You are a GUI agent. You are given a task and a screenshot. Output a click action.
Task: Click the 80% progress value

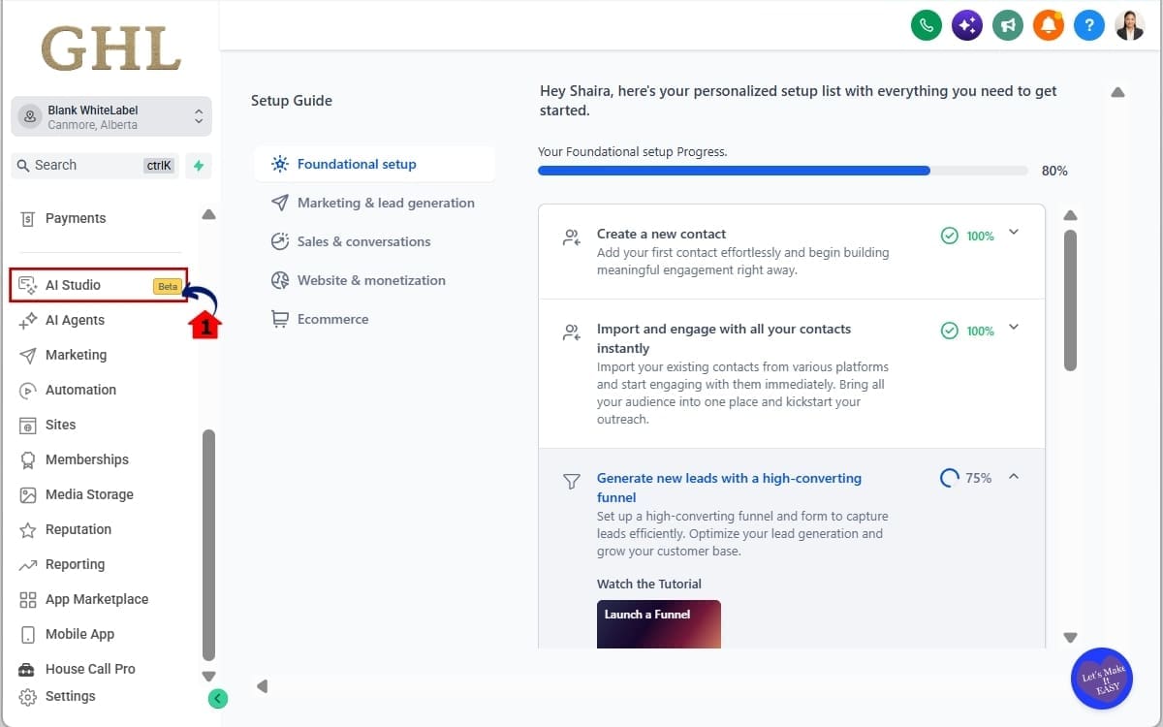tap(1054, 171)
